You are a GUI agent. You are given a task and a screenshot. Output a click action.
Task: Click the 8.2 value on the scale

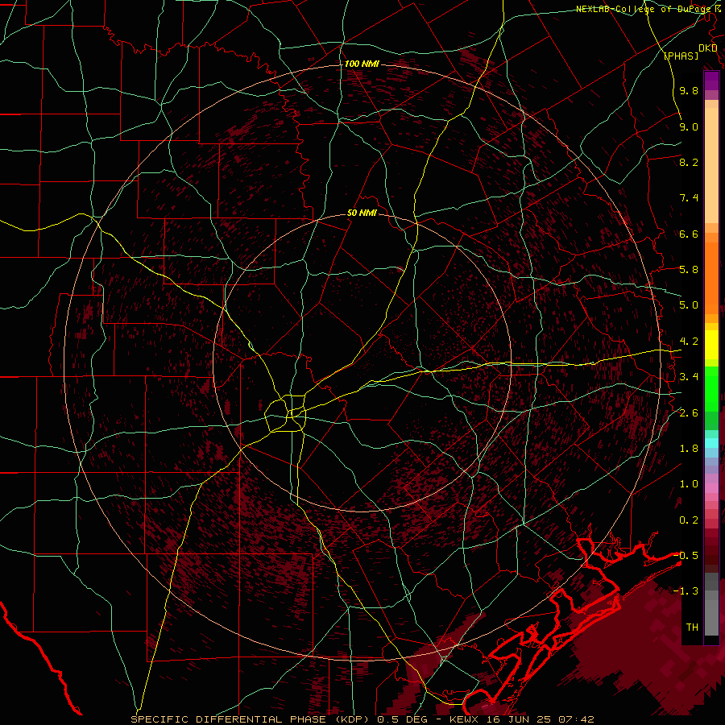pos(689,163)
